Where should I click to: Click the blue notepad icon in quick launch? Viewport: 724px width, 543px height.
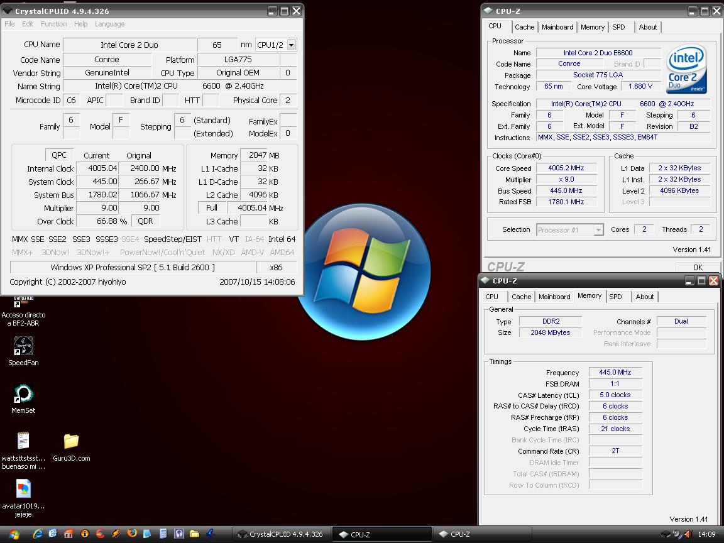(x=147, y=534)
